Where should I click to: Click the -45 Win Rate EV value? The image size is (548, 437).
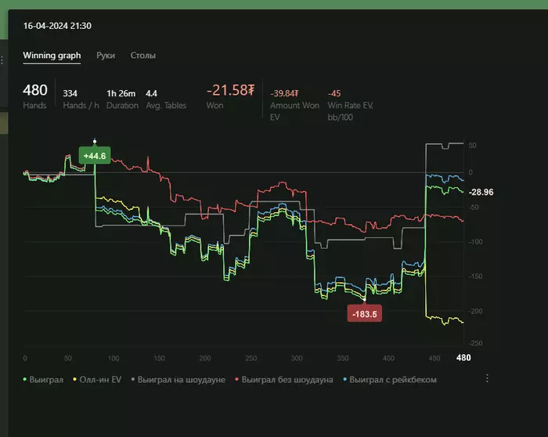[334, 93]
